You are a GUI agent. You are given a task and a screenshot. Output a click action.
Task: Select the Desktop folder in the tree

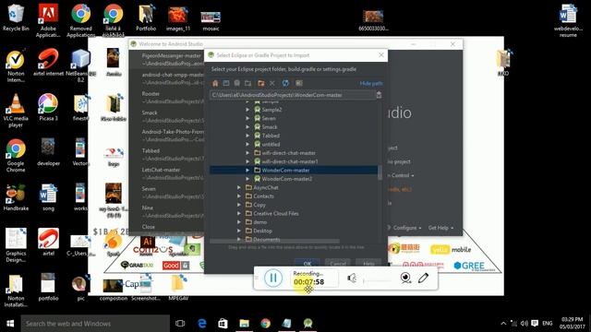pyautogui.click(x=262, y=231)
